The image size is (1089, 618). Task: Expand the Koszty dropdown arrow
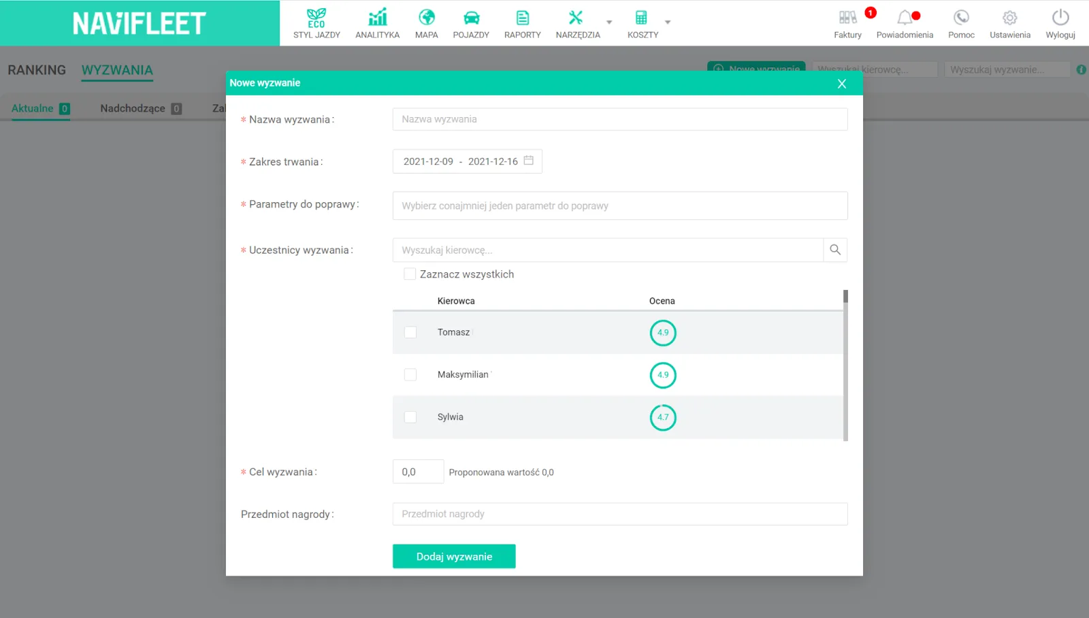coord(668,22)
